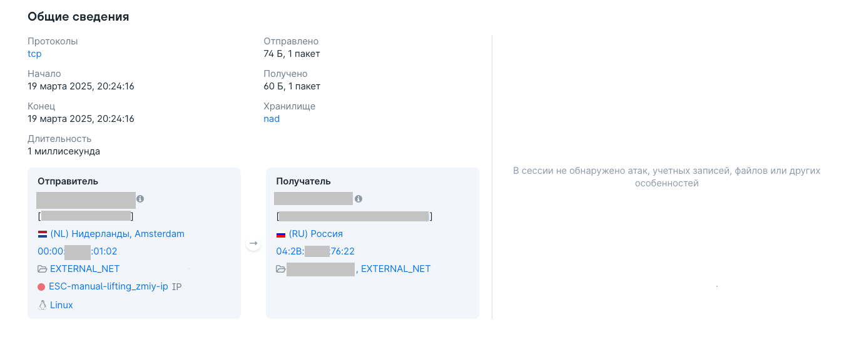This screenshot has height=337, width=844.
Task: Open the recipient EXTERNAL_NET group link
Action: coord(396,269)
